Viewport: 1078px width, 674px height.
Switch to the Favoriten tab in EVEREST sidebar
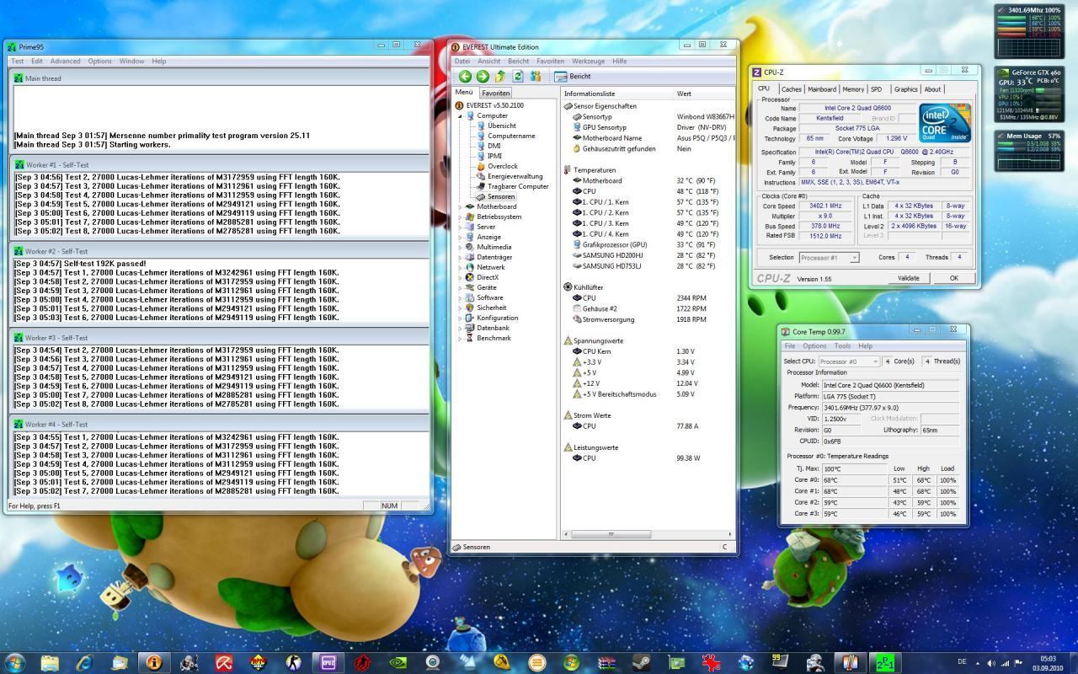pos(496,93)
